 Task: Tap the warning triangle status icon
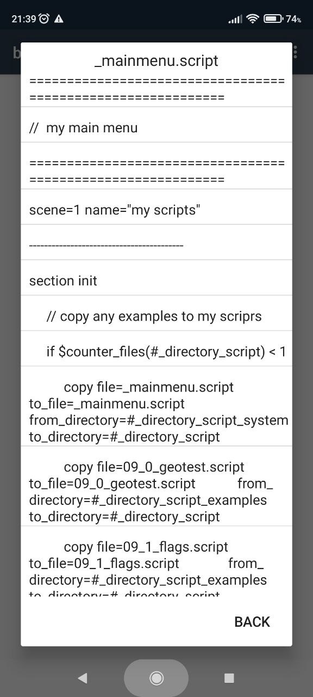[59, 19]
